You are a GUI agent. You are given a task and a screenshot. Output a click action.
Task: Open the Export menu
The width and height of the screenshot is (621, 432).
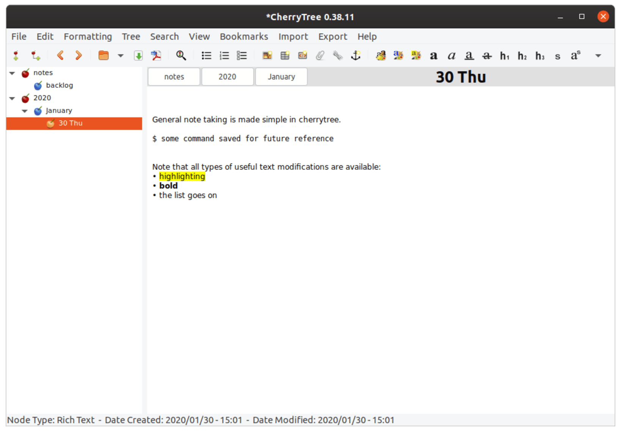click(332, 36)
